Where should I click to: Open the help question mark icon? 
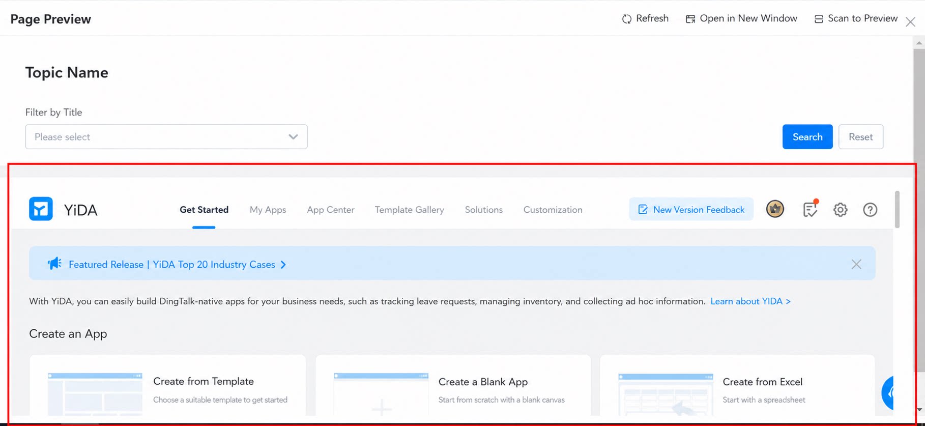(870, 209)
